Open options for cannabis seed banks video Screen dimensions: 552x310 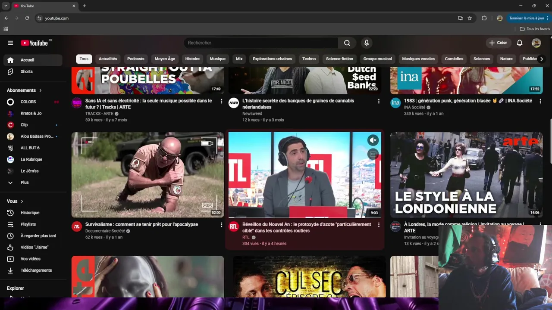click(379, 101)
